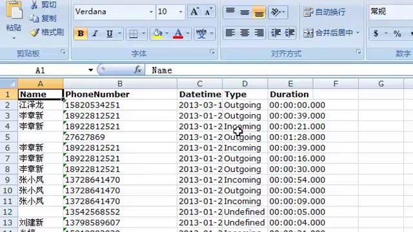
Task: Apply cell borders using the border icon
Action: [134, 34]
